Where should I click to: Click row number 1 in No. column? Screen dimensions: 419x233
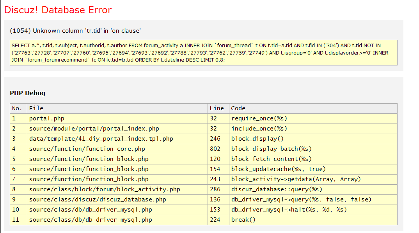[x=18, y=118]
